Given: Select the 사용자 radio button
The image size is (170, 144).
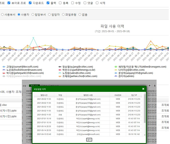Looking at the screenshot, I should [x=19, y=14].
